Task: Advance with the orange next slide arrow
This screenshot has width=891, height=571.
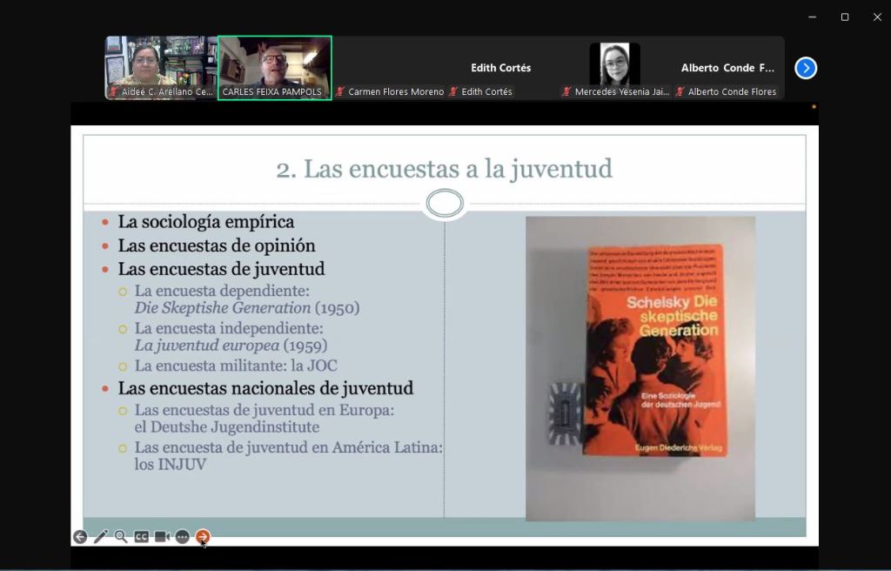Action: tap(203, 537)
